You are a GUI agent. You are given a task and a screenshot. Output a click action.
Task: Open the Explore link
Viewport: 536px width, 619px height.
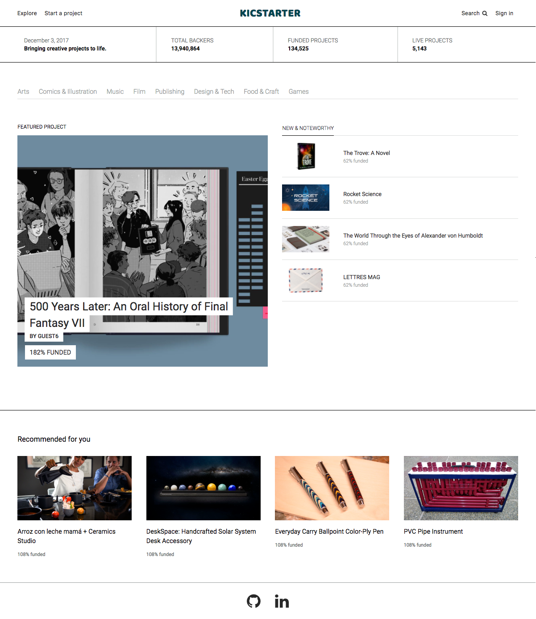27,13
